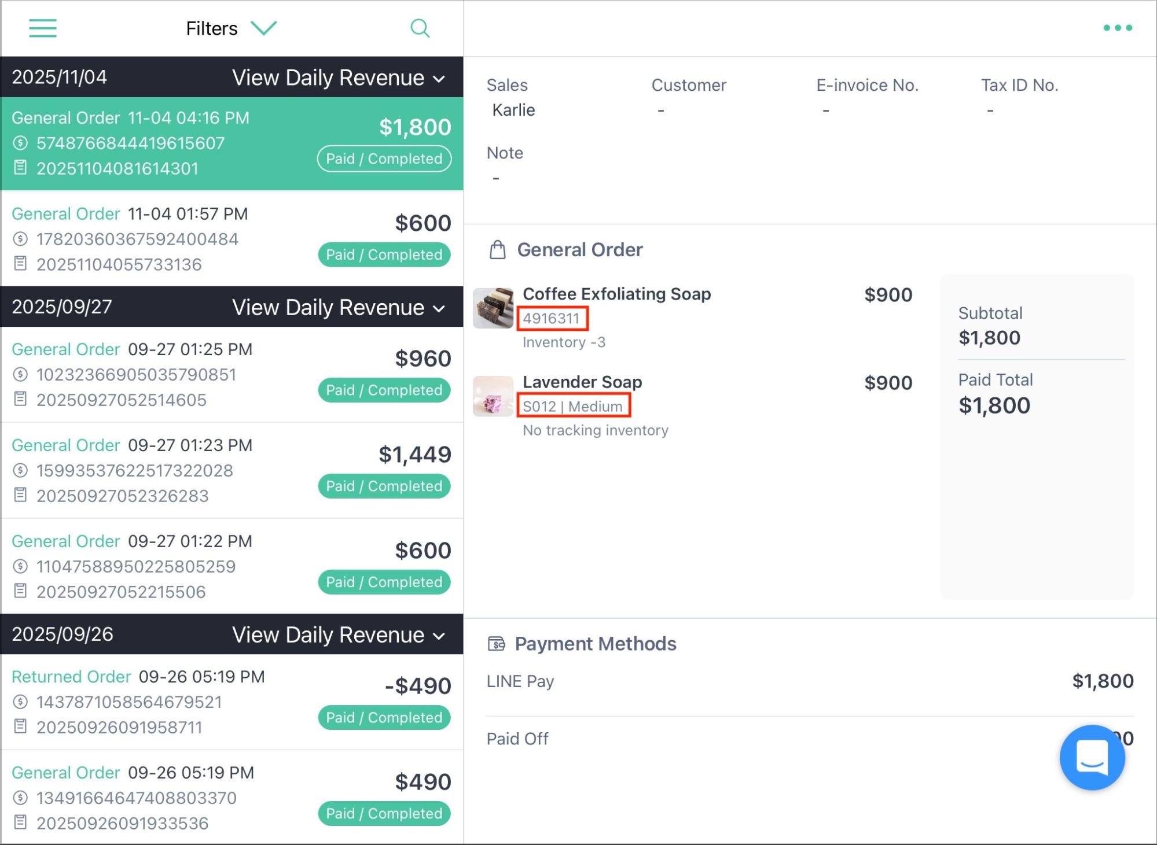Click the dollar icon next to 1782036036759240​0484
Screen dimensions: 1157x845
tap(20, 238)
